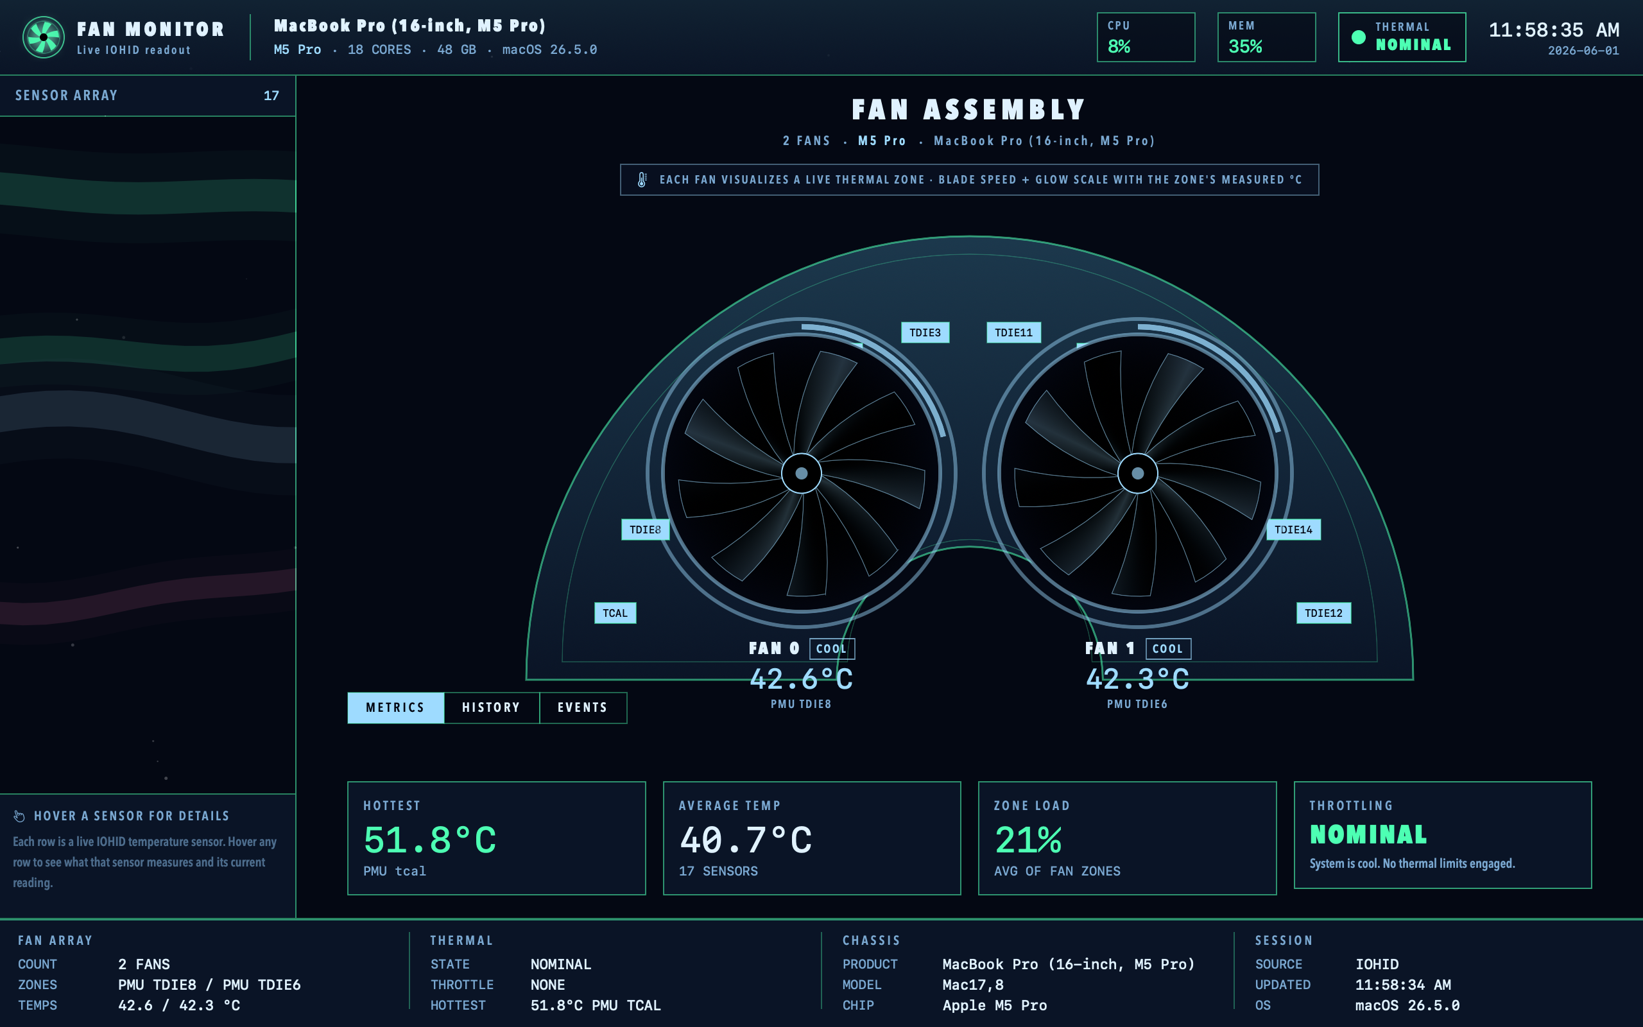
Task: Select the TDIE11 sensor tag
Action: click(1013, 332)
